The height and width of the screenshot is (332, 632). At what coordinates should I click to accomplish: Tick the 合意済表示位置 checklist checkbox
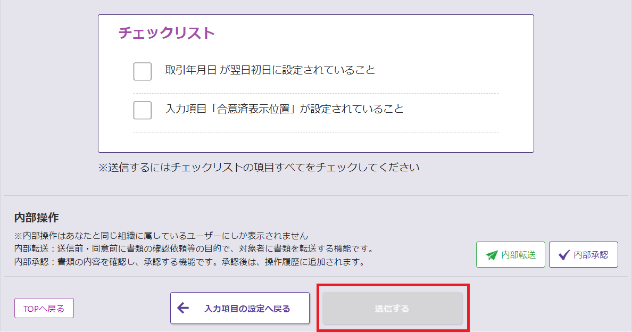coord(143,110)
